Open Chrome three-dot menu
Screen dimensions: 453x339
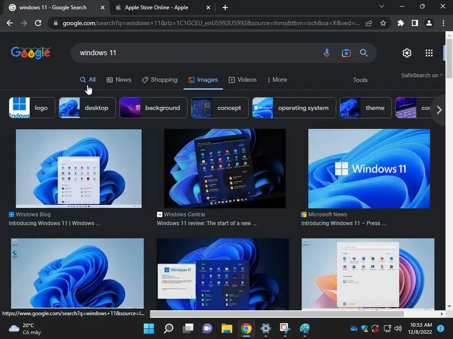[443, 23]
